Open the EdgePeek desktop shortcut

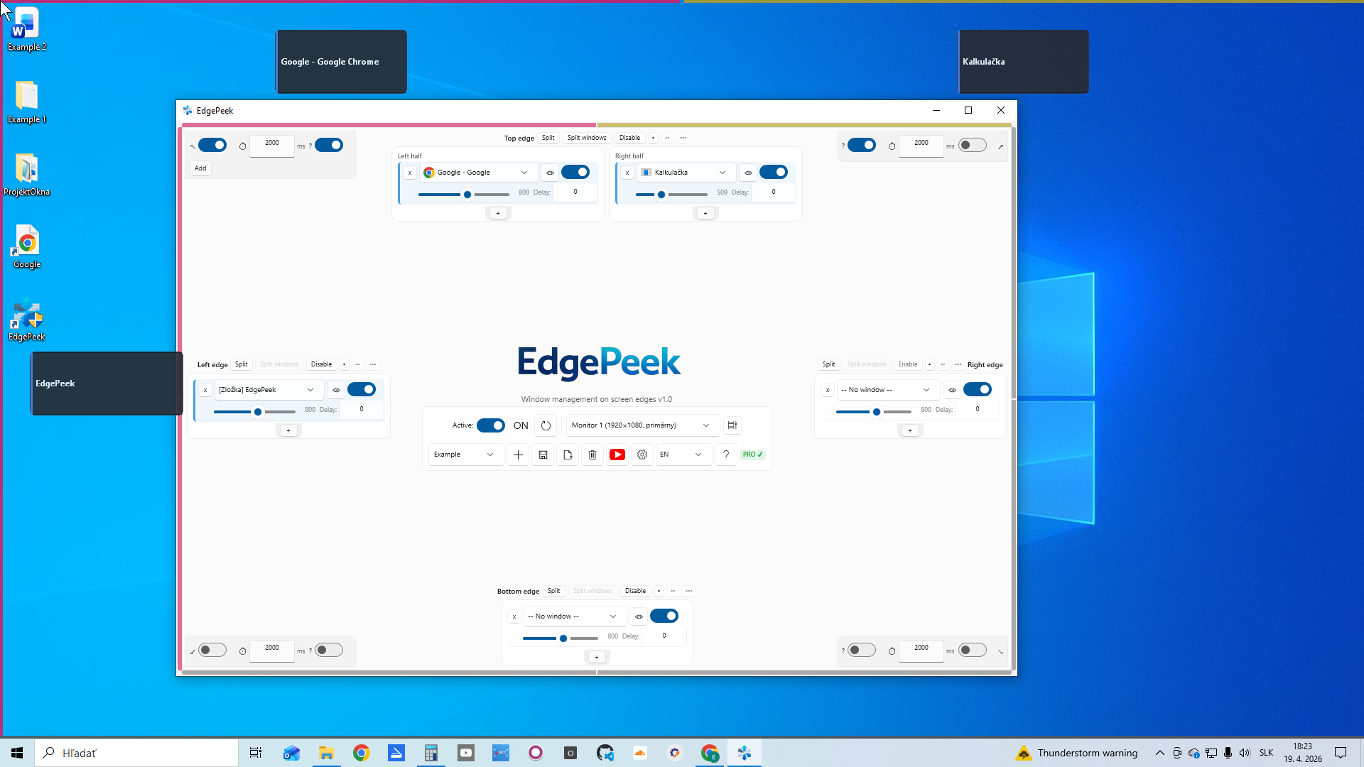27,320
